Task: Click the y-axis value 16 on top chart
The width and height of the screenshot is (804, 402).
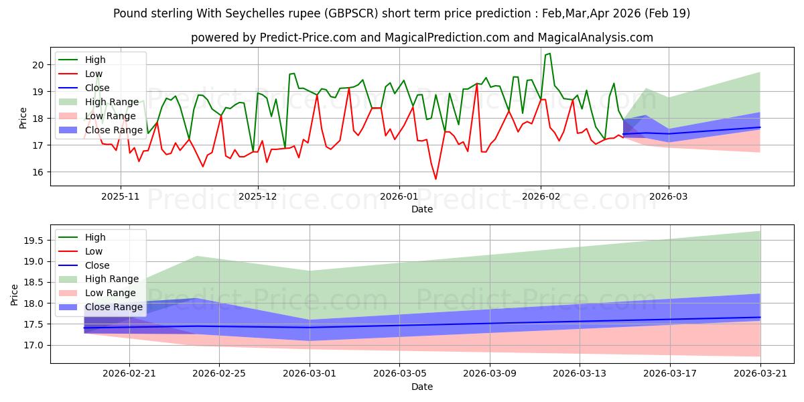Action: coord(38,172)
